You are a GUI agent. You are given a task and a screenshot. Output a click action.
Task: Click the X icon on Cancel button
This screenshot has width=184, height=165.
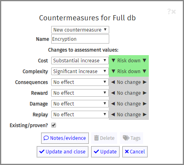[127, 151]
